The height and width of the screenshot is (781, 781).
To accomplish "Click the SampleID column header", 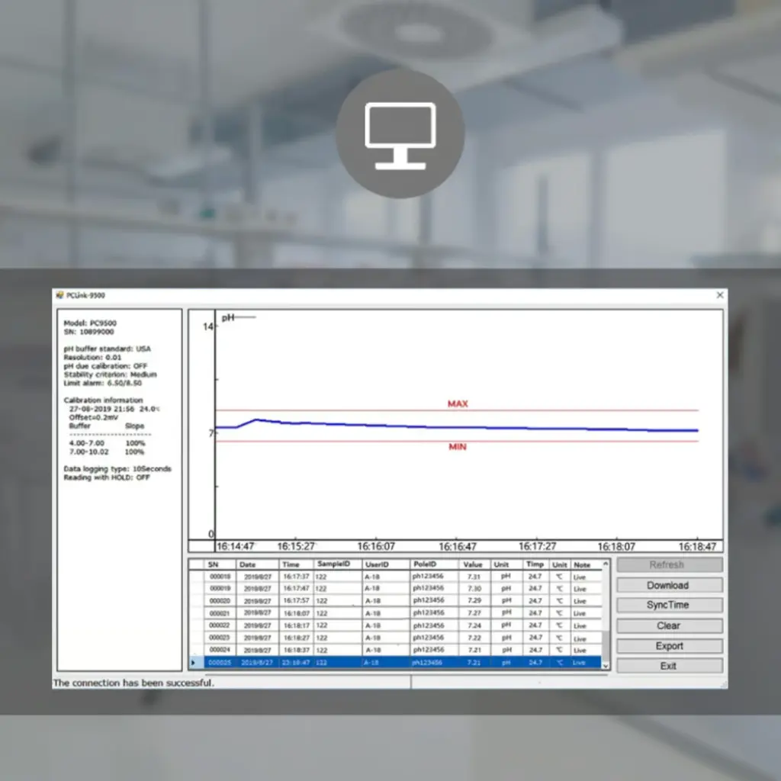I will [334, 564].
